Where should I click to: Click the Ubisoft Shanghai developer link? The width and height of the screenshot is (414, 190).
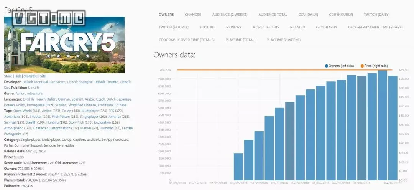[80, 82]
